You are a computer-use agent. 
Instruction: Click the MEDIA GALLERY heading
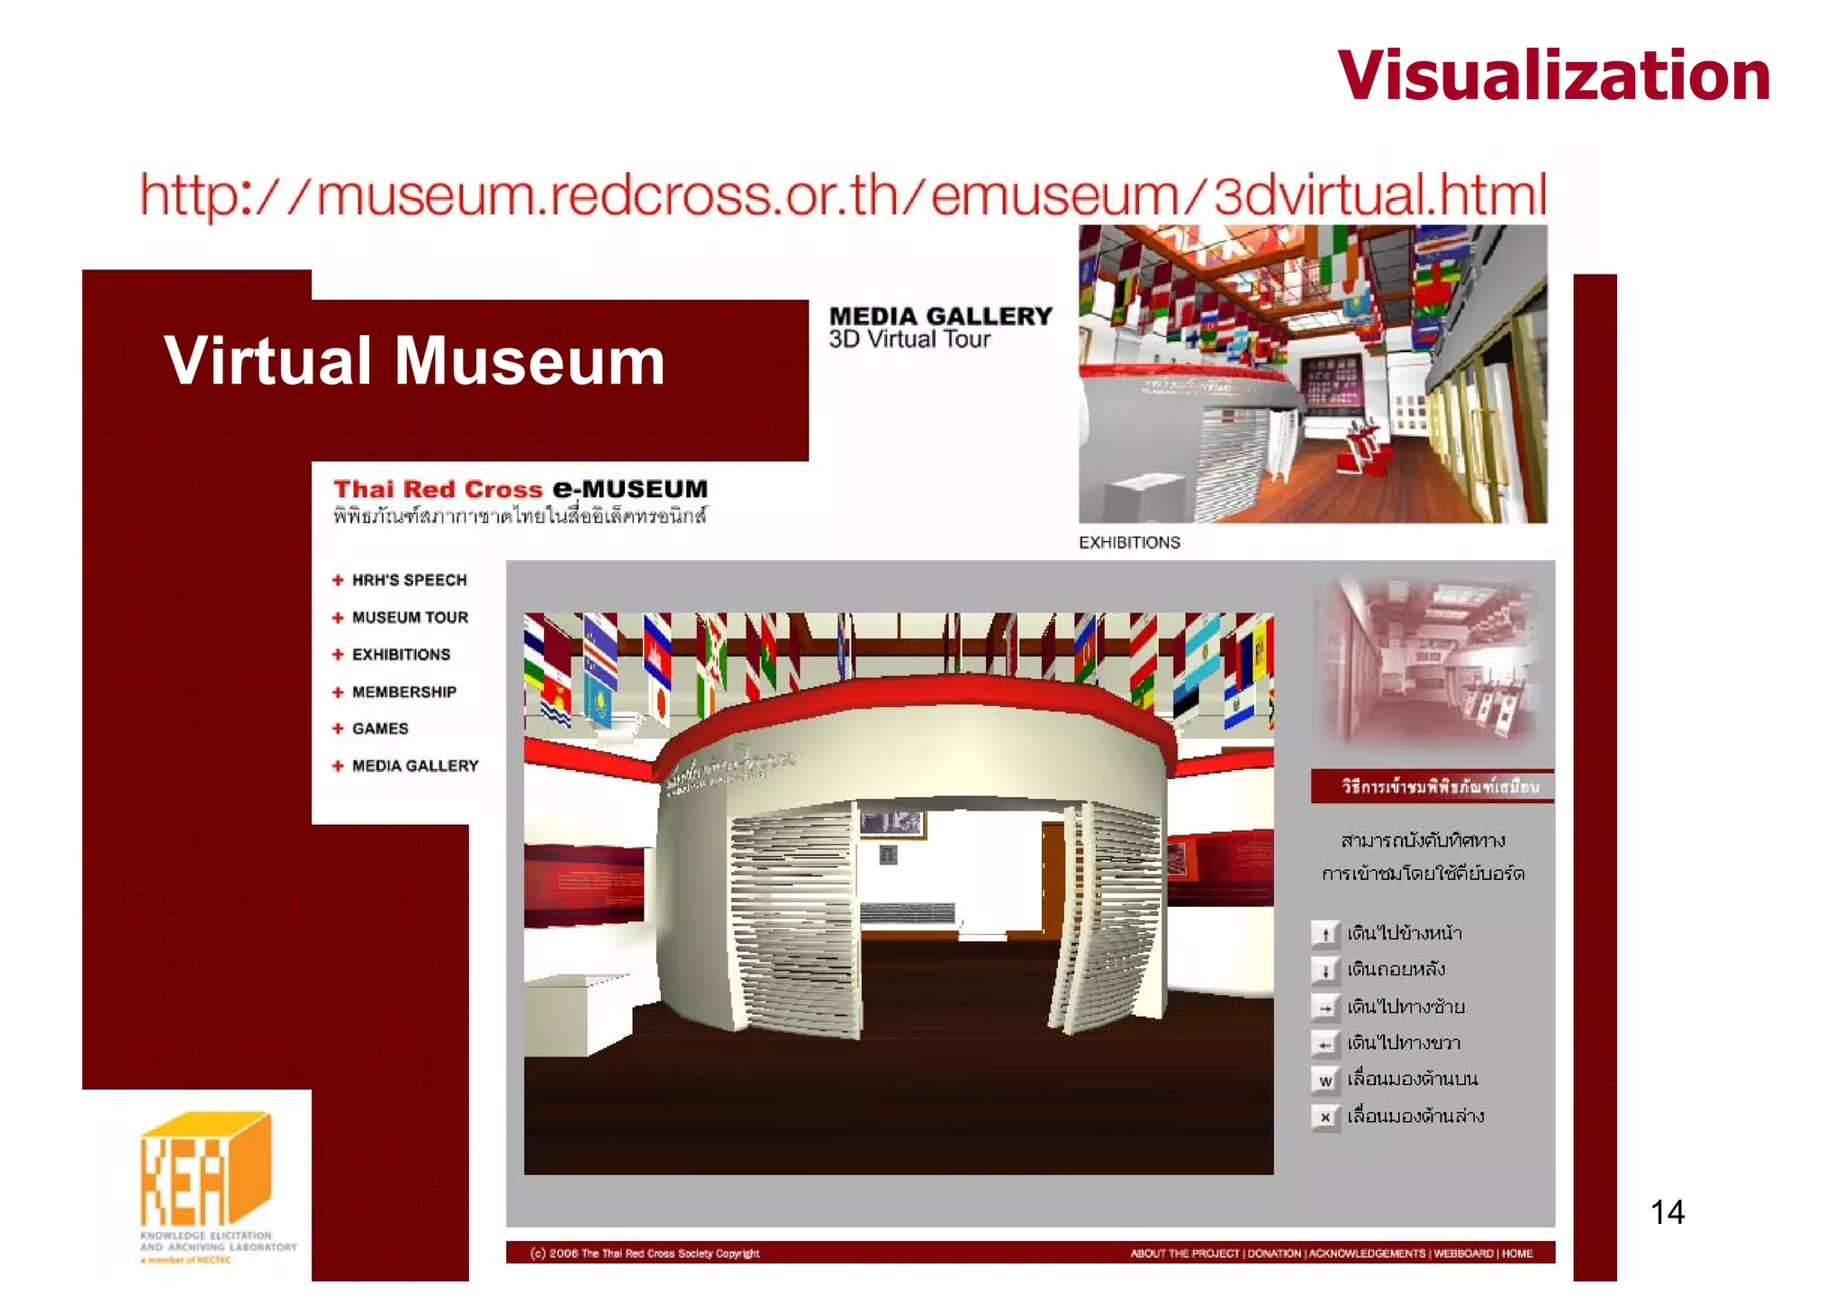[941, 316]
